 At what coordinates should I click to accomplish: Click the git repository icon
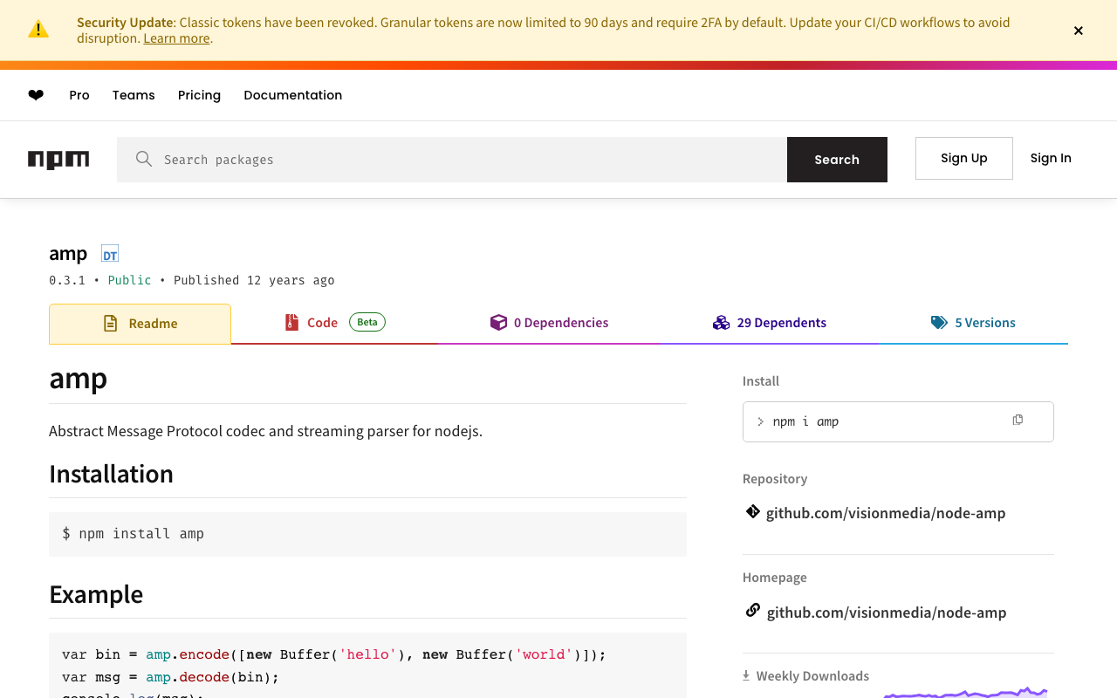tap(752, 512)
